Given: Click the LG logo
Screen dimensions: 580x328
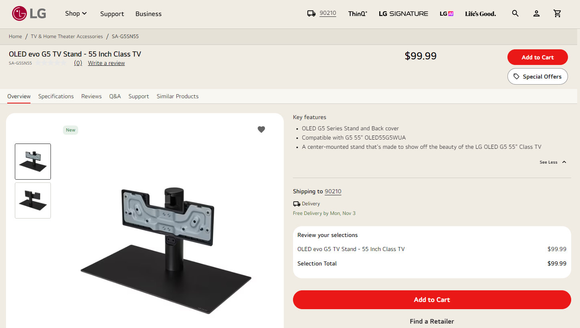Looking at the screenshot, I should (29, 14).
